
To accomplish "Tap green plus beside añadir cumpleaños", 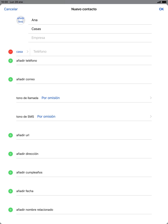I will point(11,172).
